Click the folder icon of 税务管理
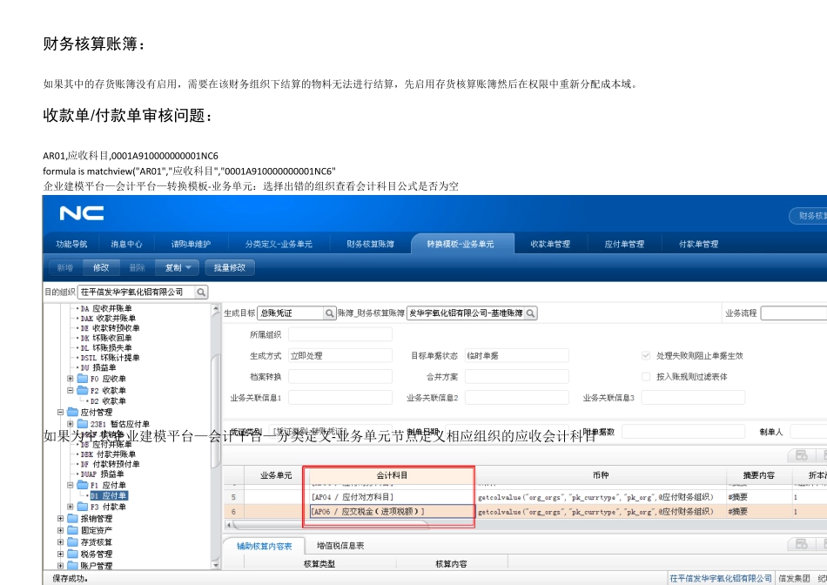Image resolution: width=827 pixels, height=585 pixels. 72,554
